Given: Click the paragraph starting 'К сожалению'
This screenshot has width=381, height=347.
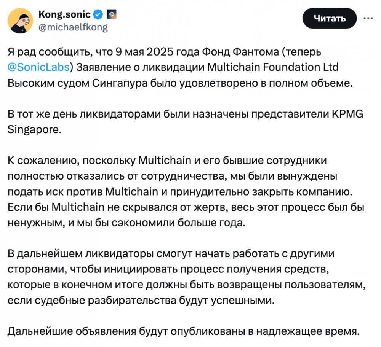Looking at the screenshot, I should 186,192.
